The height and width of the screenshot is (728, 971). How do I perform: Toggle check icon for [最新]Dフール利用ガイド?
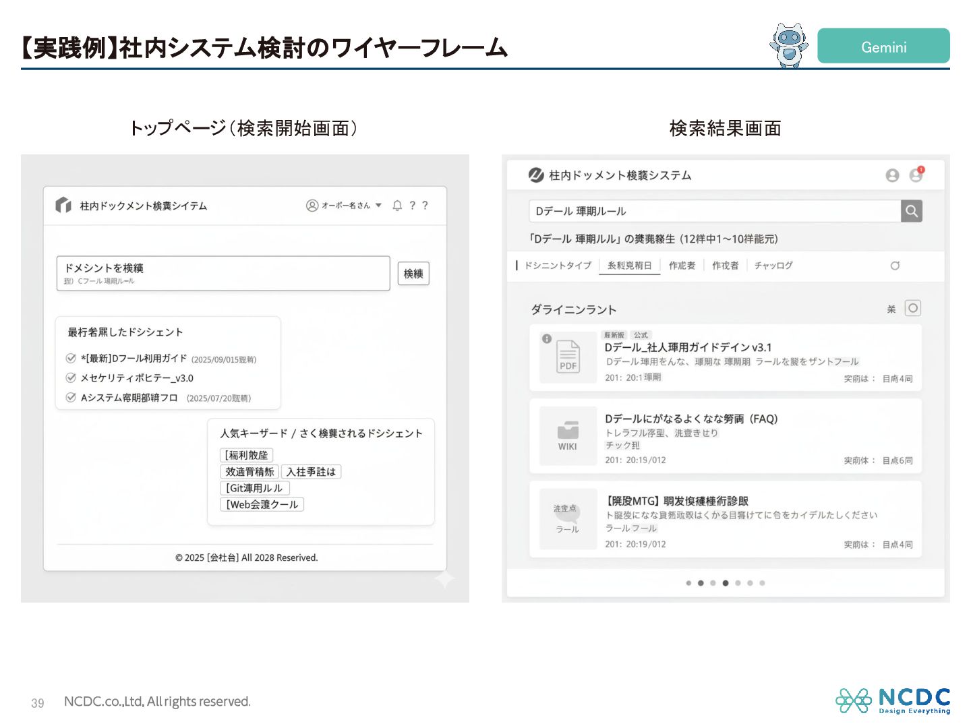(x=71, y=358)
